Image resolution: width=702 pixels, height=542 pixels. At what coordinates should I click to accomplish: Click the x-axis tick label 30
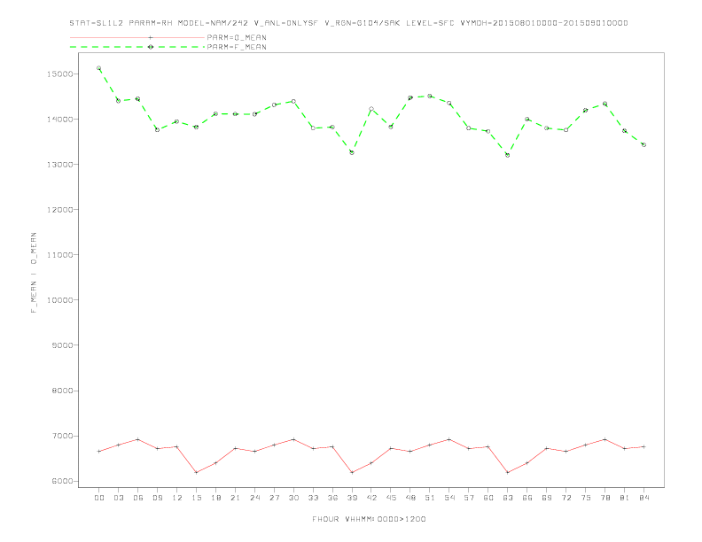[293, 498]
